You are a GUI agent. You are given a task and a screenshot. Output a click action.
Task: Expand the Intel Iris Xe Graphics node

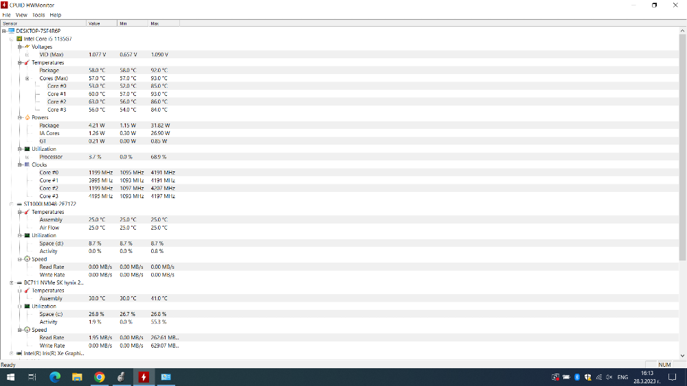12,353
